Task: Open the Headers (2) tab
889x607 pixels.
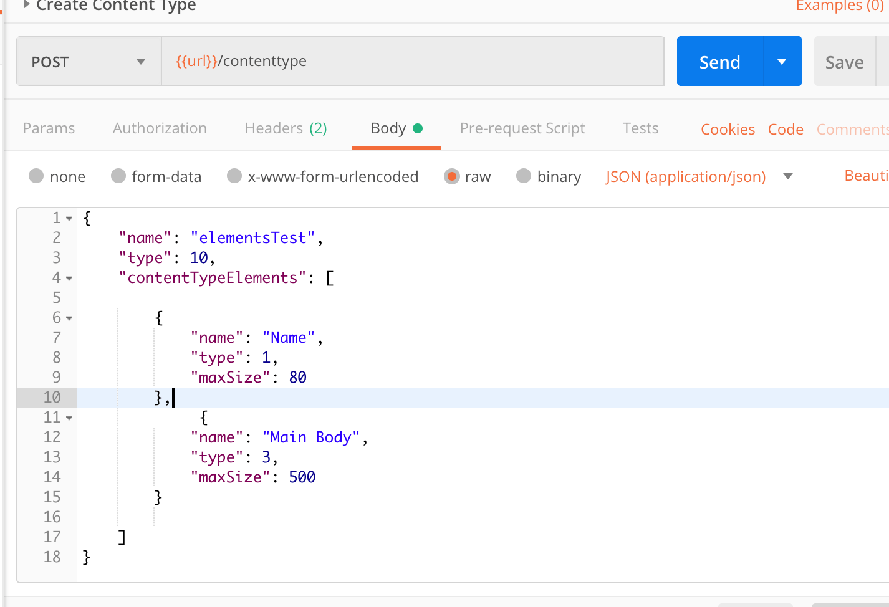Action: (x=286, y=128)
